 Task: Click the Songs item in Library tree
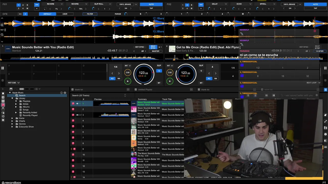[26, 110]
